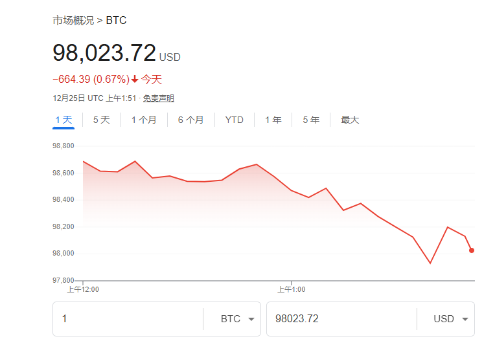495x341 pixels.
Task: Click the red endpoint dot on chart
Action: click(472, 250)
